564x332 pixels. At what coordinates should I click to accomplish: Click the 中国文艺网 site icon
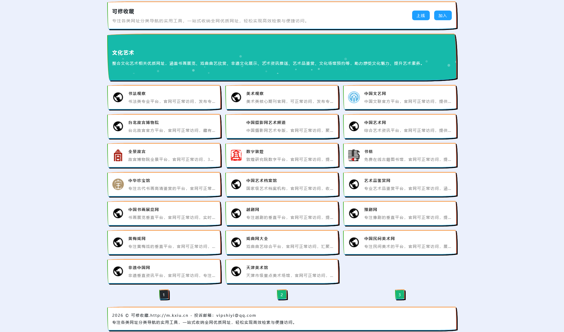click(x=353, y=97)
